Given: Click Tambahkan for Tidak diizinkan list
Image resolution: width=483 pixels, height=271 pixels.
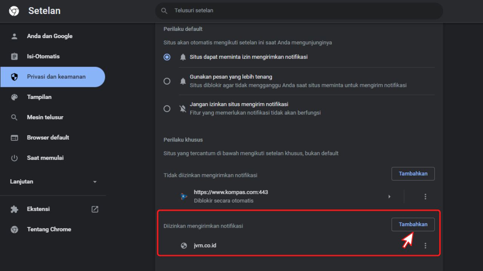Looking at the screenshot, I should coord(413,174).
